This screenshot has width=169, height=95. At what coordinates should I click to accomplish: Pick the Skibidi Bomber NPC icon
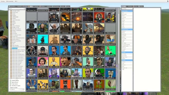click(x=65, y=28)
